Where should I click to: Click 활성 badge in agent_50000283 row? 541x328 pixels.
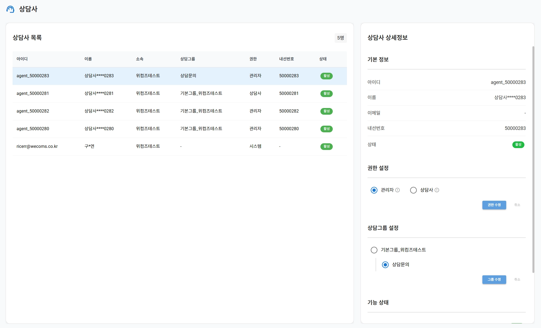[326, 76]
